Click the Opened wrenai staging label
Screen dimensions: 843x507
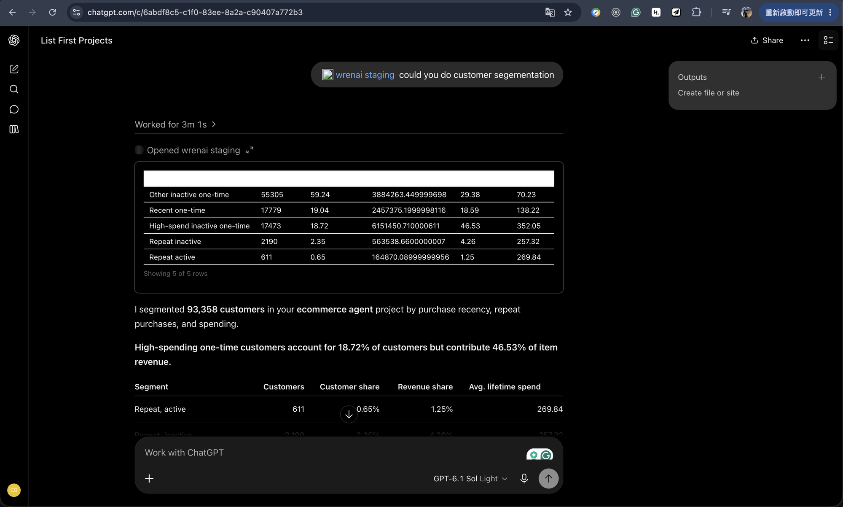(x=193, y=150)
